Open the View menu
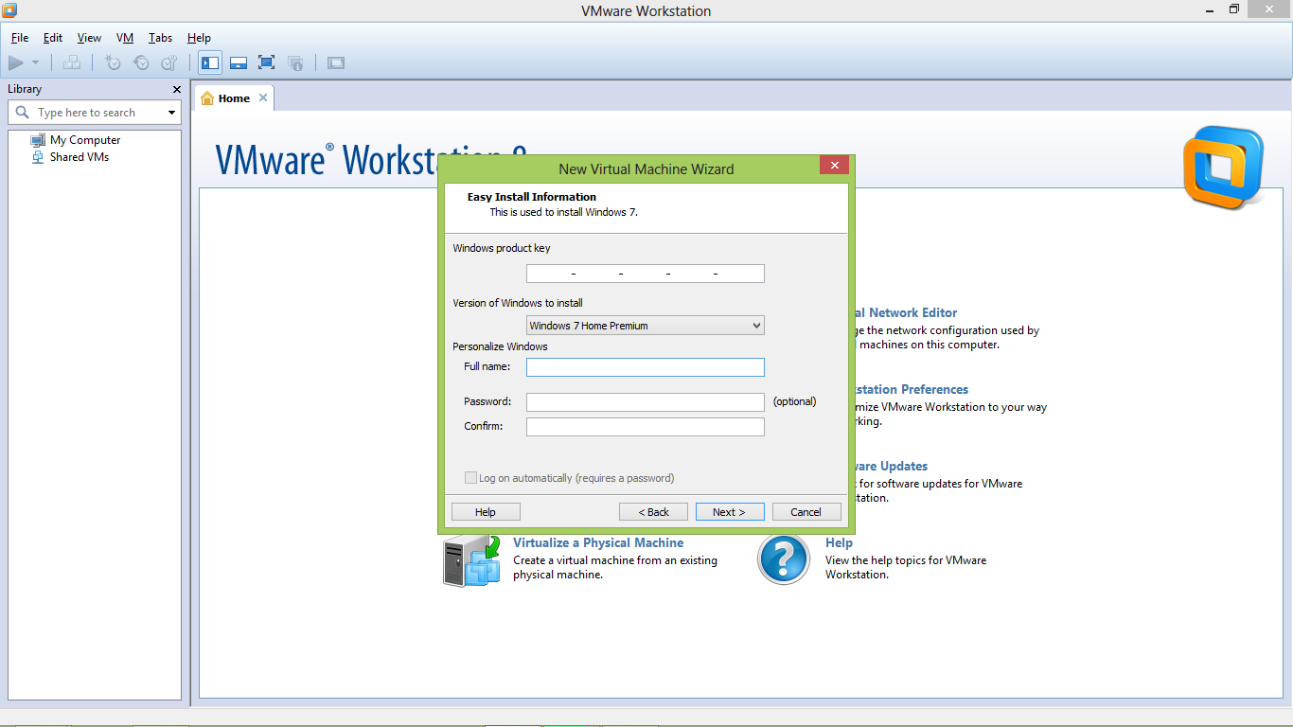The height and width of the screenshot is (727, 1293). point(89,38)
